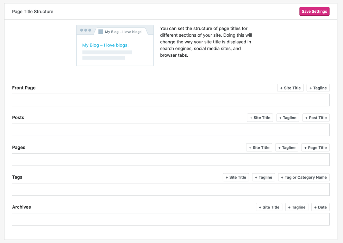The image size is (343, 243).
Task: Add Tag or Category Name token
Action: pos(304,177)
